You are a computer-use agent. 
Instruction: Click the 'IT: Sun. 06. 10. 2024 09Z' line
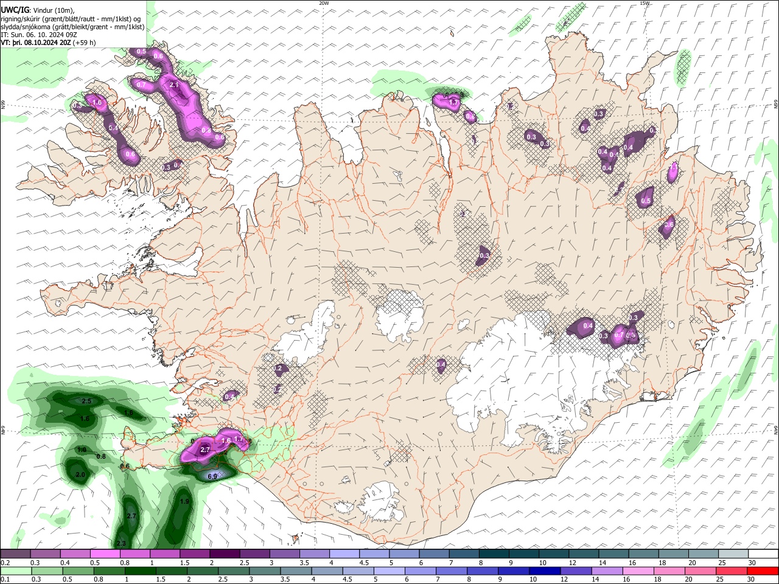pos(39,35)
